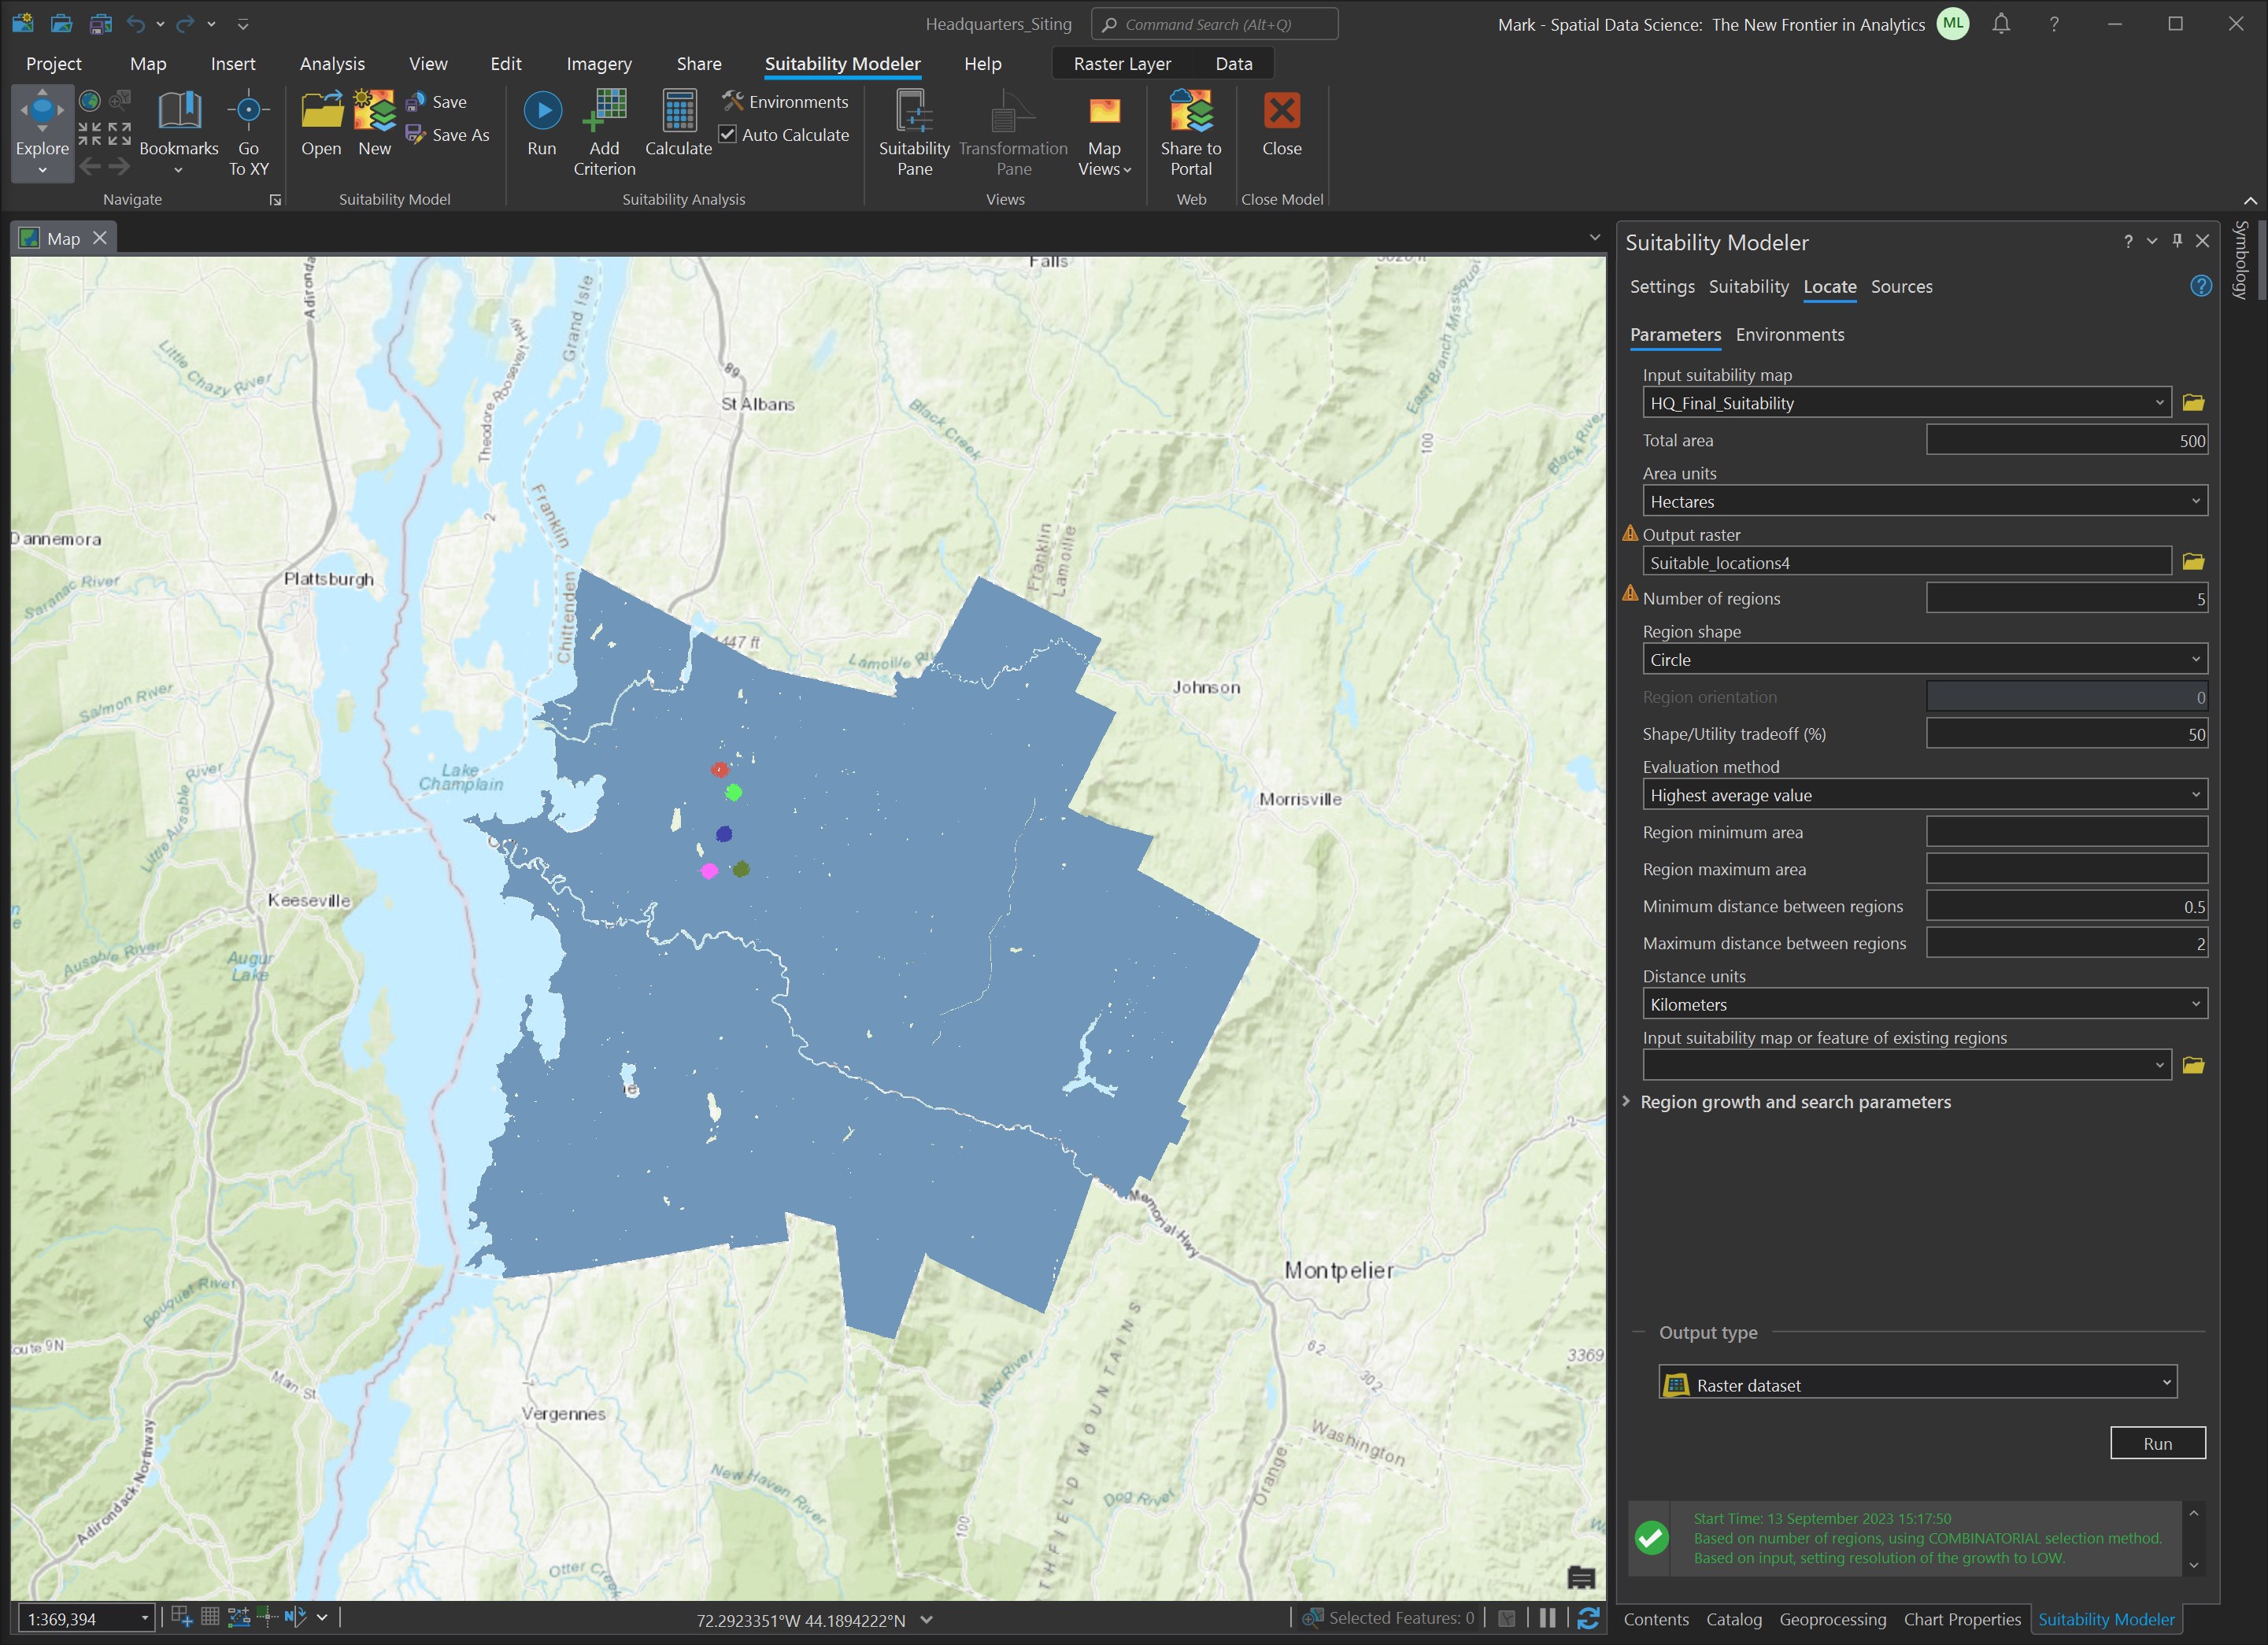Open the Region shape dropdown

pyautogui.click(x=1924, y=660)
